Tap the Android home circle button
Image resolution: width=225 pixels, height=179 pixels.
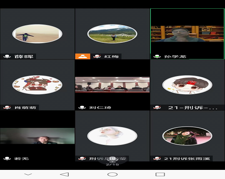click(112, 174)
